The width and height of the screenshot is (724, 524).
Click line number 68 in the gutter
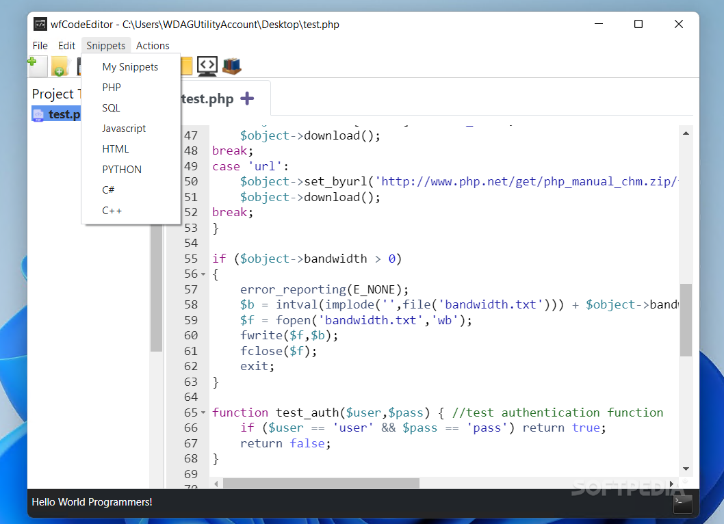191,459
